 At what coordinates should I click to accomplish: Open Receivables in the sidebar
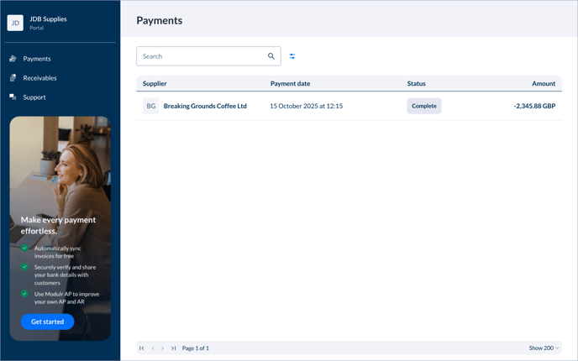[x=39, y=78]
